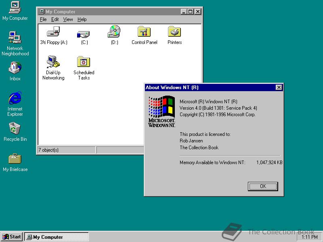323x242 pixels.
Task: Click OK in About Windows NT dialog
Action: (x=263, y=186)
